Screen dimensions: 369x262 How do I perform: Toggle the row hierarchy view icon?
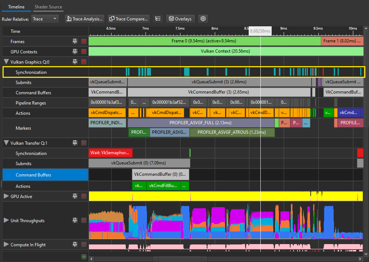(x=158, y=19)
